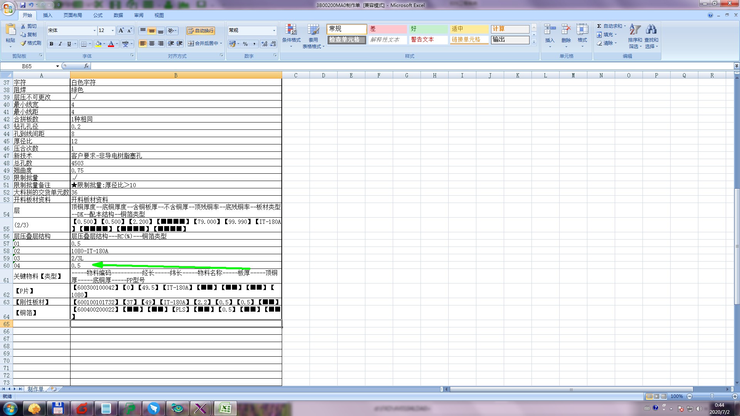
Task: Switch to the 公式 ribbon tab
Action: pyautogui.click(x=98, y=15)
